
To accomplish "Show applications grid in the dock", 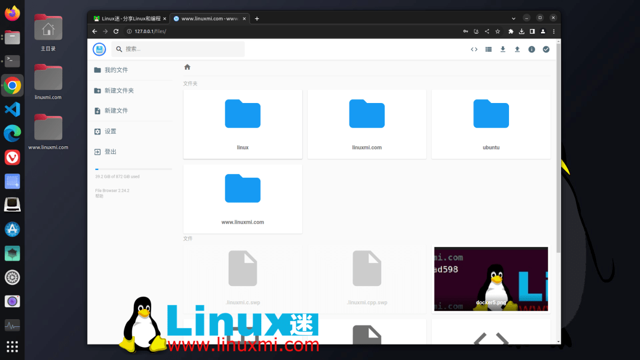I will (x=12, y=346).
